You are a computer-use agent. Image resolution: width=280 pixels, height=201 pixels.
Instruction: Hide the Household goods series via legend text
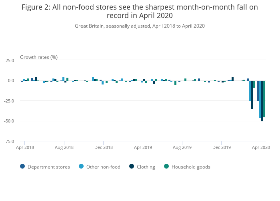pos(191,167)
